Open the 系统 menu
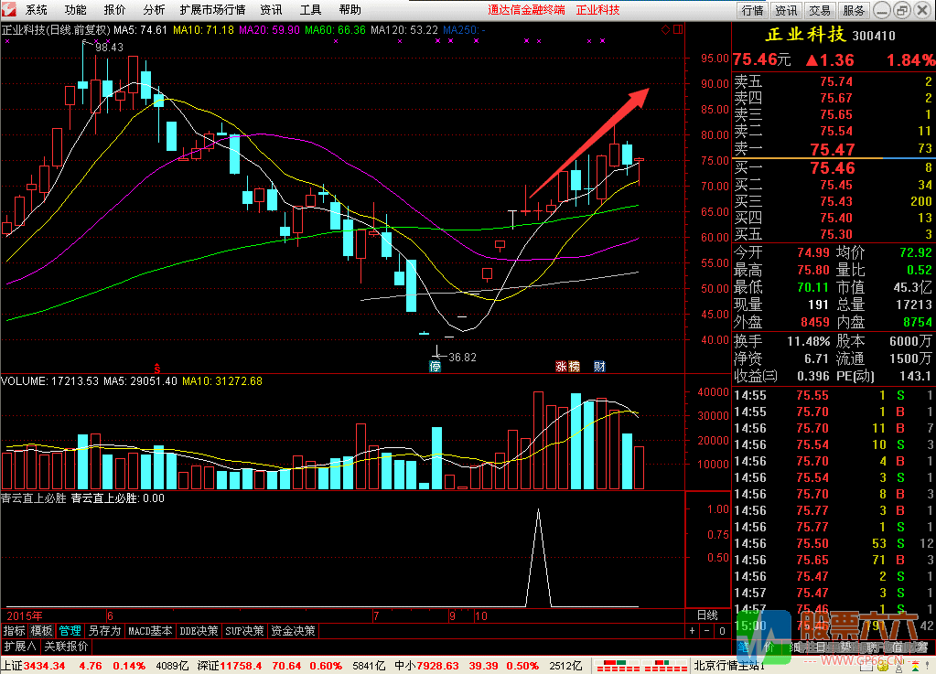936x674 pixels. point(36,9)
